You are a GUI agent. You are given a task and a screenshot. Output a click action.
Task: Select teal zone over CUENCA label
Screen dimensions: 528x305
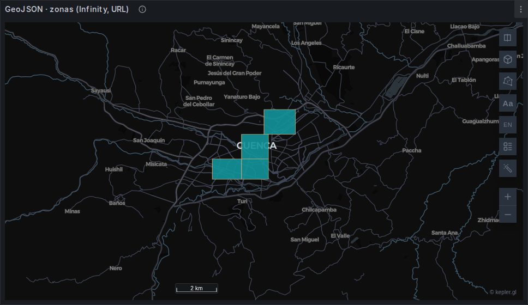tap(255, 147)
